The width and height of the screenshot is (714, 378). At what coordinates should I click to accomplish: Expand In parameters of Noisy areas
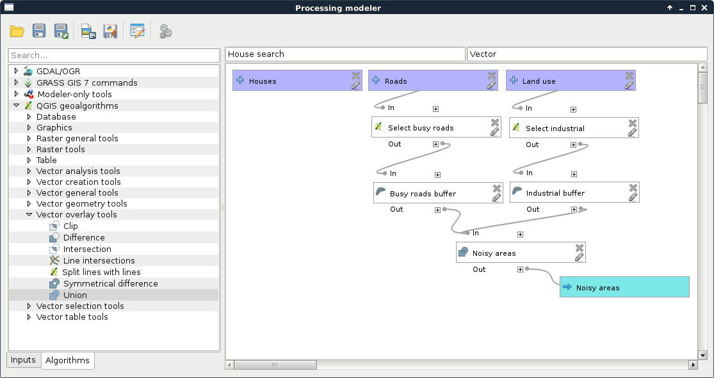[x=520, y=234]
